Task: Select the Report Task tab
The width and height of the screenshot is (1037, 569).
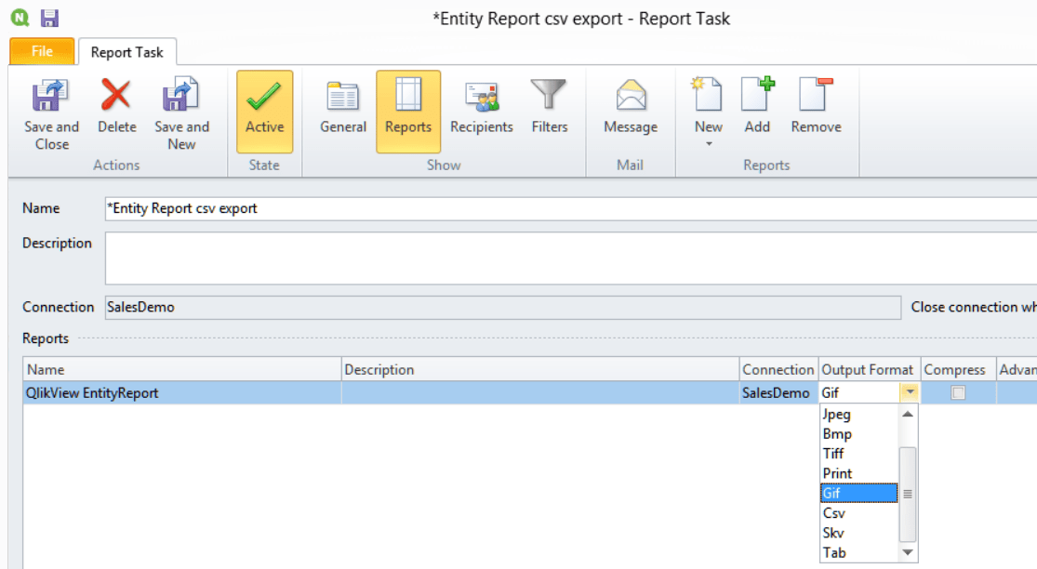Action: [126, 51]
